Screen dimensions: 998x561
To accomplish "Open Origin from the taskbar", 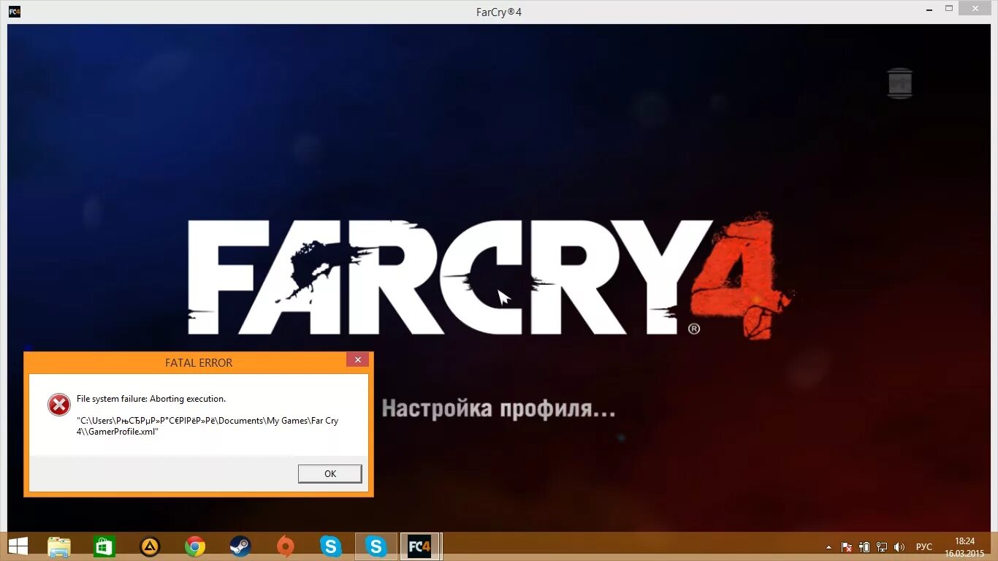I will click(x=286, y=546).
